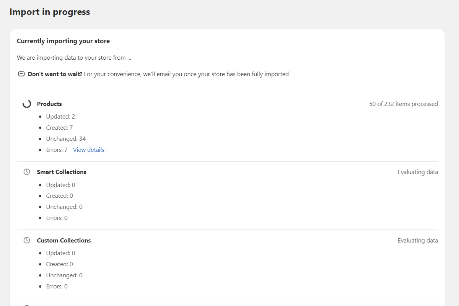This screenshot has height=306, width=459.
Task: Open View details for product errors
Action: tap(89, 150)
